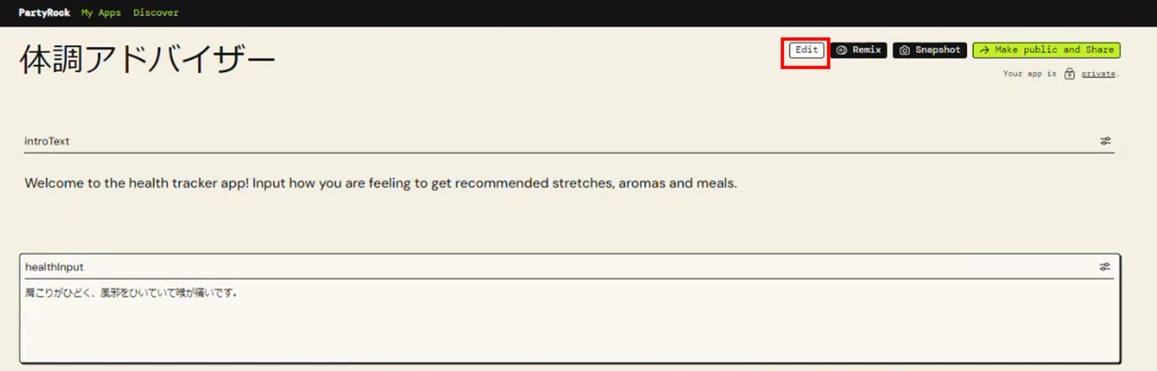1157x371 pixels.
Task: Focus the healthInput text area
Action: pyautogui.click(x=570, y=320)
